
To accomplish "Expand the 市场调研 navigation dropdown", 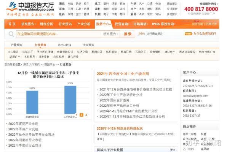I will coord(141,24).
